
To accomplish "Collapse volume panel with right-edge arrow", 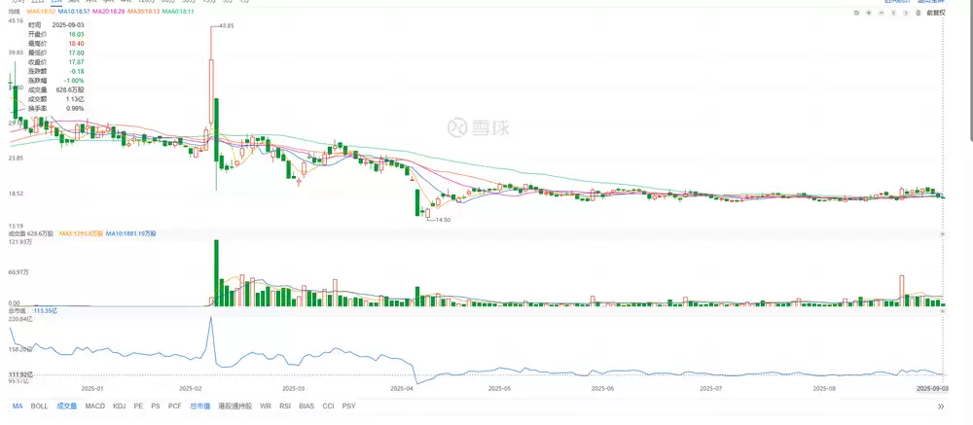I will point(942,234).
